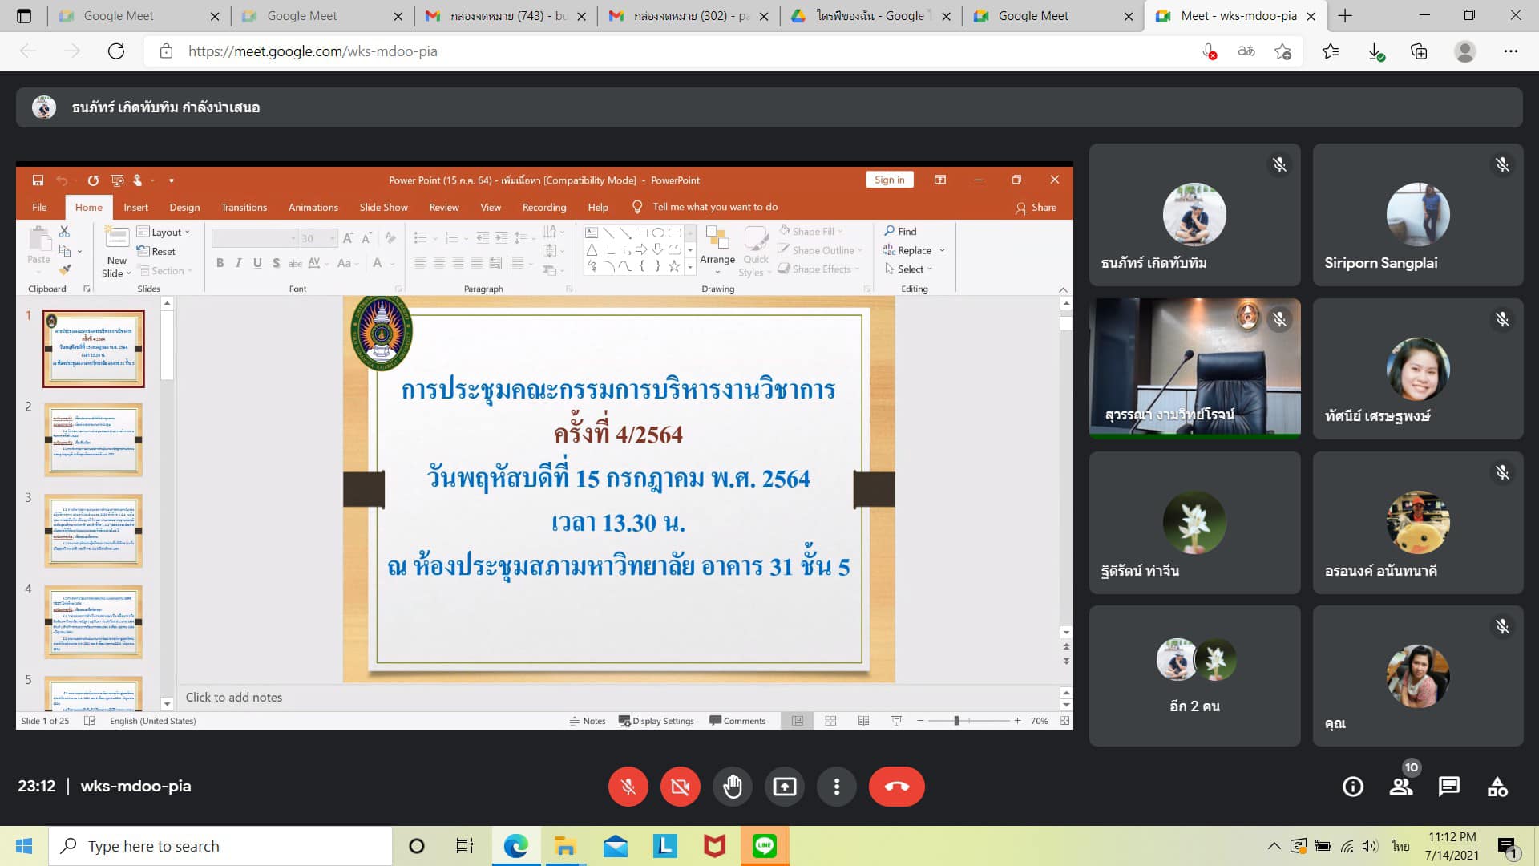Click the browser refresh button

tap(116, 51)
